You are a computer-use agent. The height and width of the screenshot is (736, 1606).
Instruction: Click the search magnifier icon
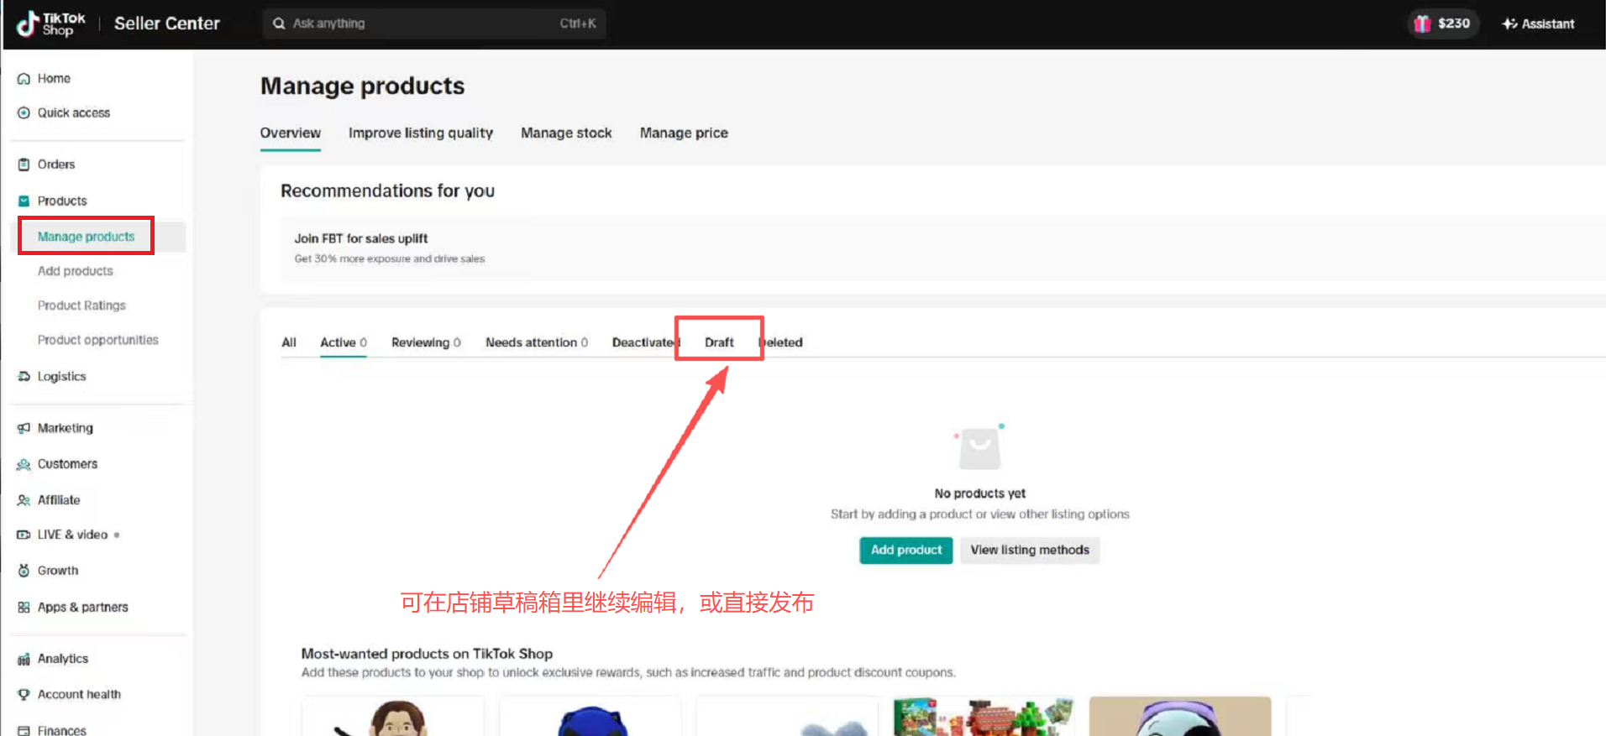coord(279,23)
